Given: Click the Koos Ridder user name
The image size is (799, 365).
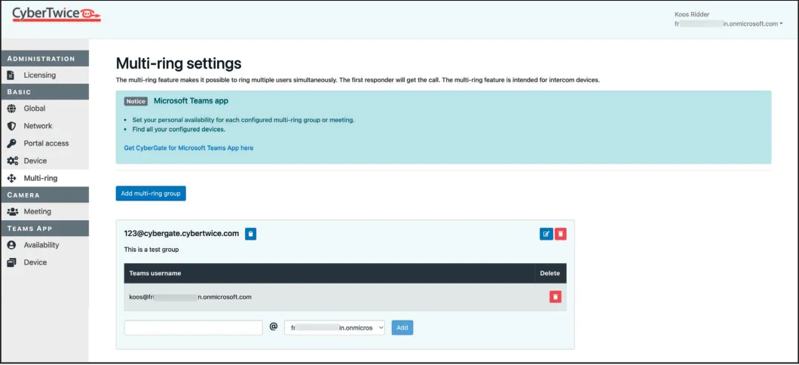Looking at the screenshot, I should click(691, 14).
